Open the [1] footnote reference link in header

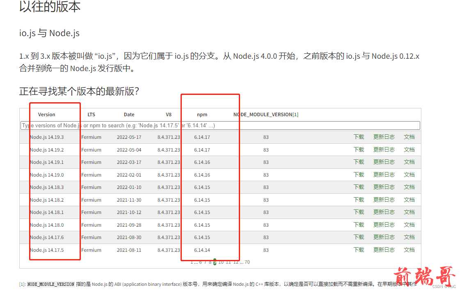295,115
